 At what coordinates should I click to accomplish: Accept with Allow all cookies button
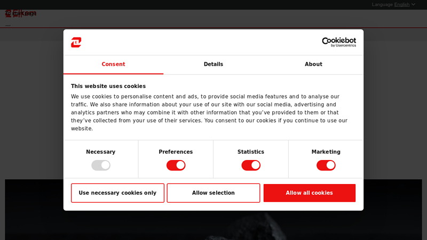[310, 193]
